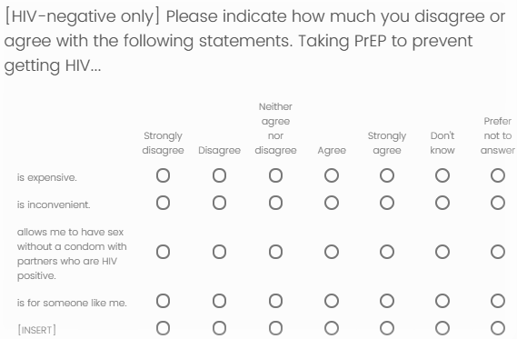517x339 pixels.
Task: Choose Don't know for 'is for someone like me'
Action: click(442, 301)
